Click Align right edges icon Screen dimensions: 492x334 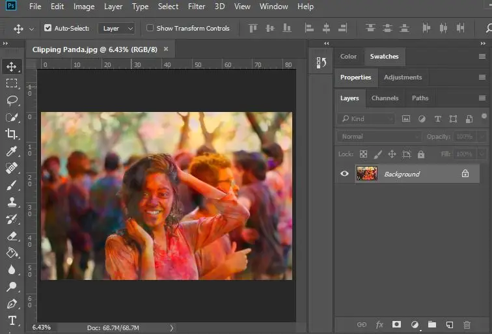[342, 28]
